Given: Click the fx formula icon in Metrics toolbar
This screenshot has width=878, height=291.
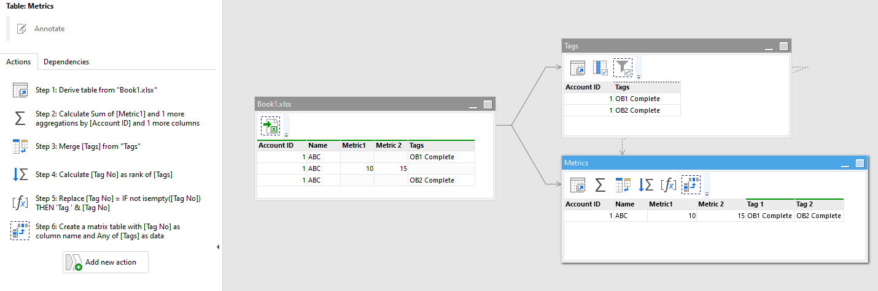Looking at the screenshot, I should [668, 184].
